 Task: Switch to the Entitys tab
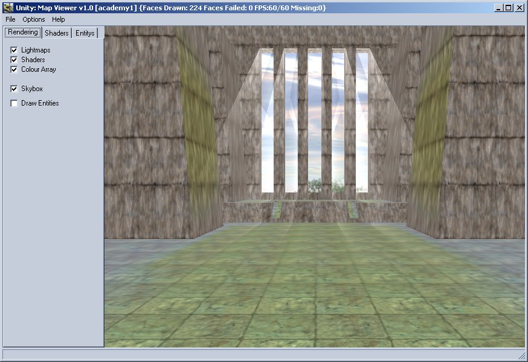(85, 33)
